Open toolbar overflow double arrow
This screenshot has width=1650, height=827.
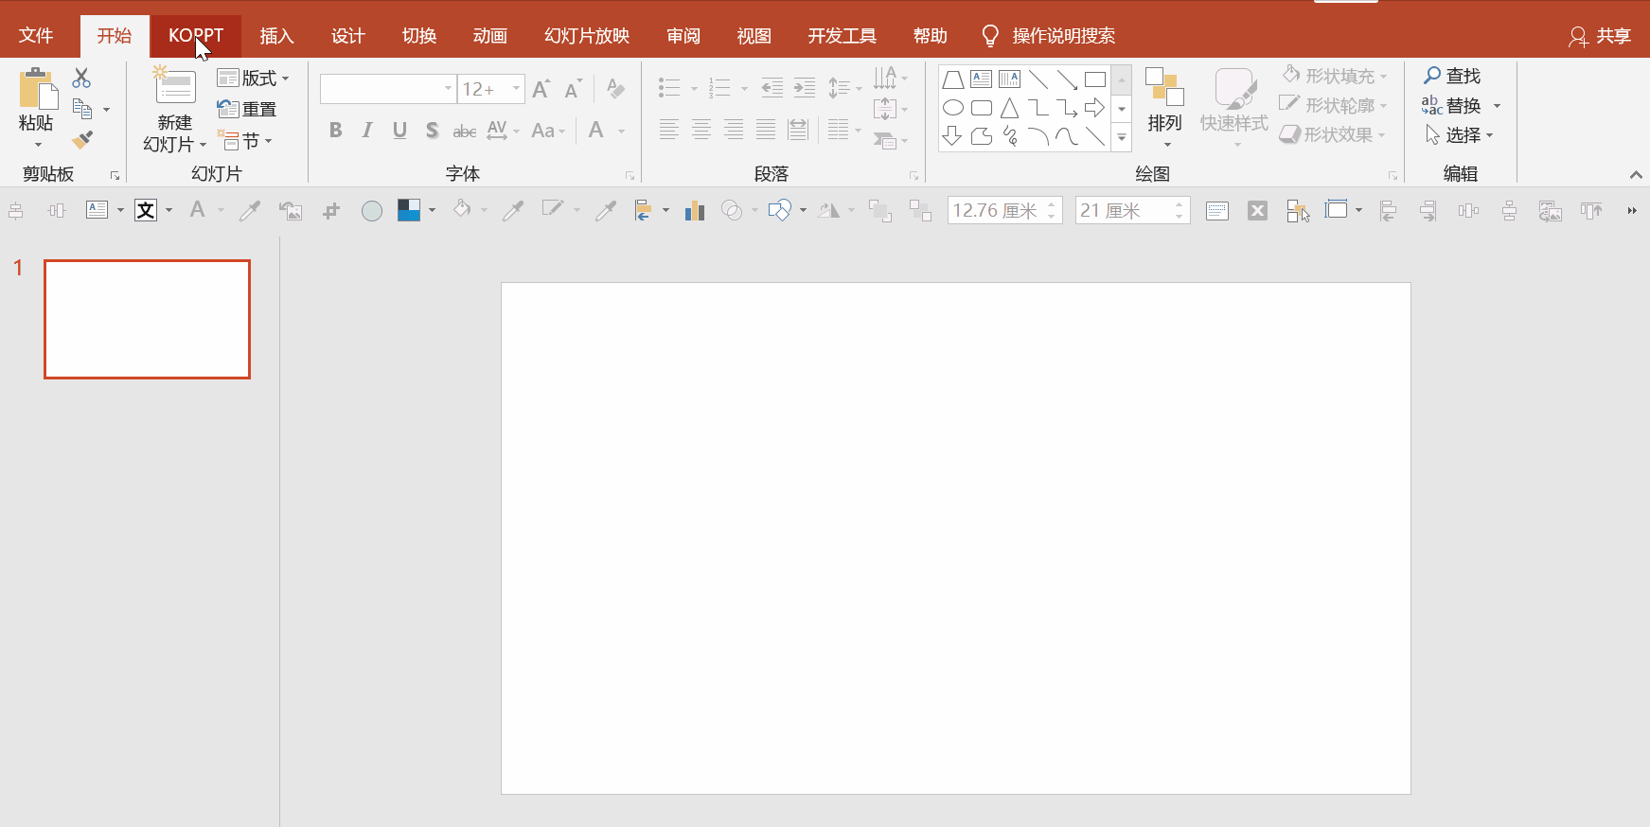(1632, 211)
